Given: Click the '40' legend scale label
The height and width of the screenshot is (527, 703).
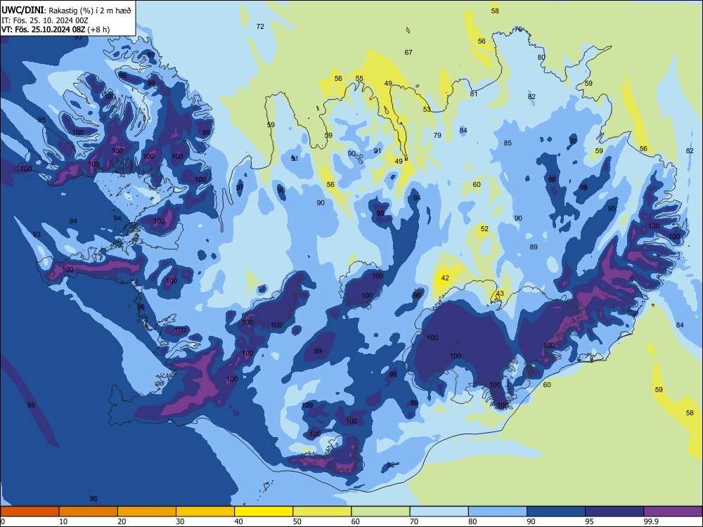Looking at the screenshot, I should point(238,521).
